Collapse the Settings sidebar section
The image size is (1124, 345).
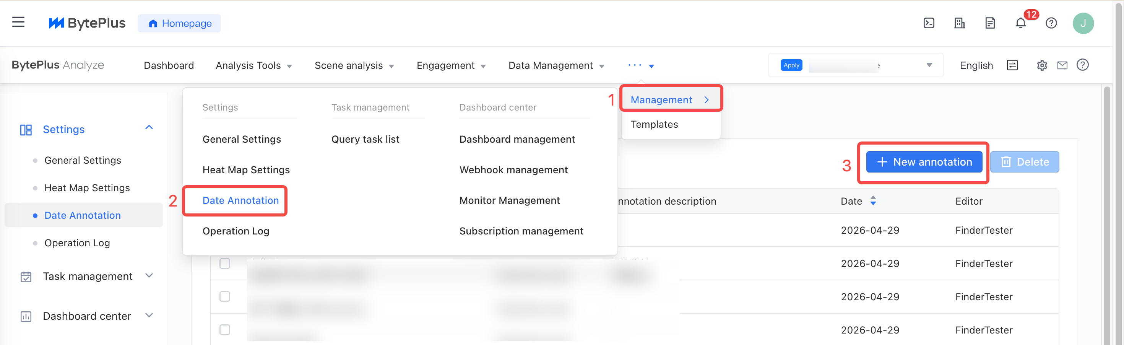[x=149, y=127]
